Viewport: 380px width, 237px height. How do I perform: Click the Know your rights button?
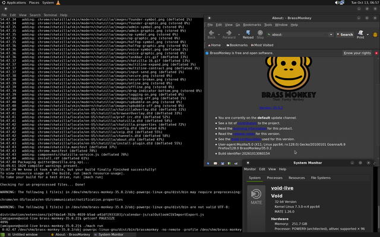click(x=357, y=53)
